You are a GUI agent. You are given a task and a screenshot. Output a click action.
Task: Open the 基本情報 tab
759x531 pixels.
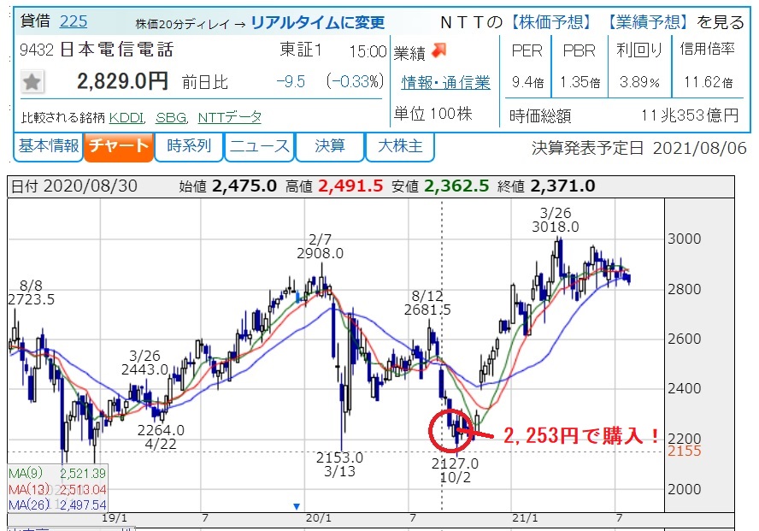tap(49, 145)
